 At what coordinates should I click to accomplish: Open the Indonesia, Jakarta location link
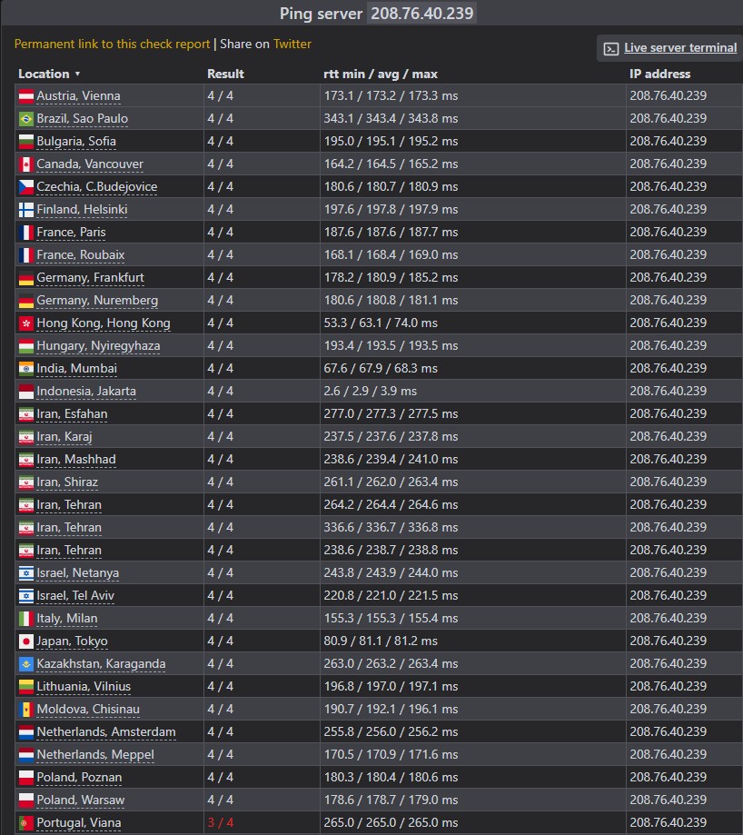[x=86, y=392]
